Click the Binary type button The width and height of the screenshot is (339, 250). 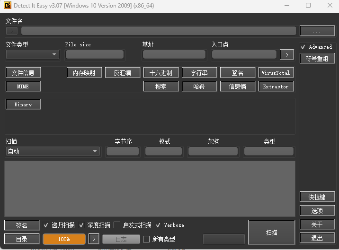[x=23, y=104]
